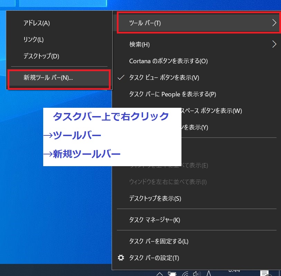Open the Action Center icon near the clock
This screenshot has height=276, width=281.
click(264, 274)
